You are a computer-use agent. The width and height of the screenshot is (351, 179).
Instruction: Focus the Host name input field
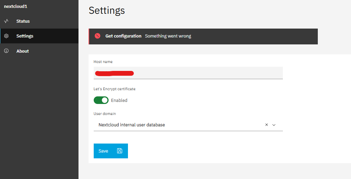[188, 73]
